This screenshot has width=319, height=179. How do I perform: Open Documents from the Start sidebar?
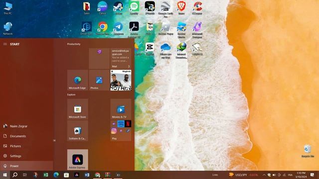pos(26,136)
